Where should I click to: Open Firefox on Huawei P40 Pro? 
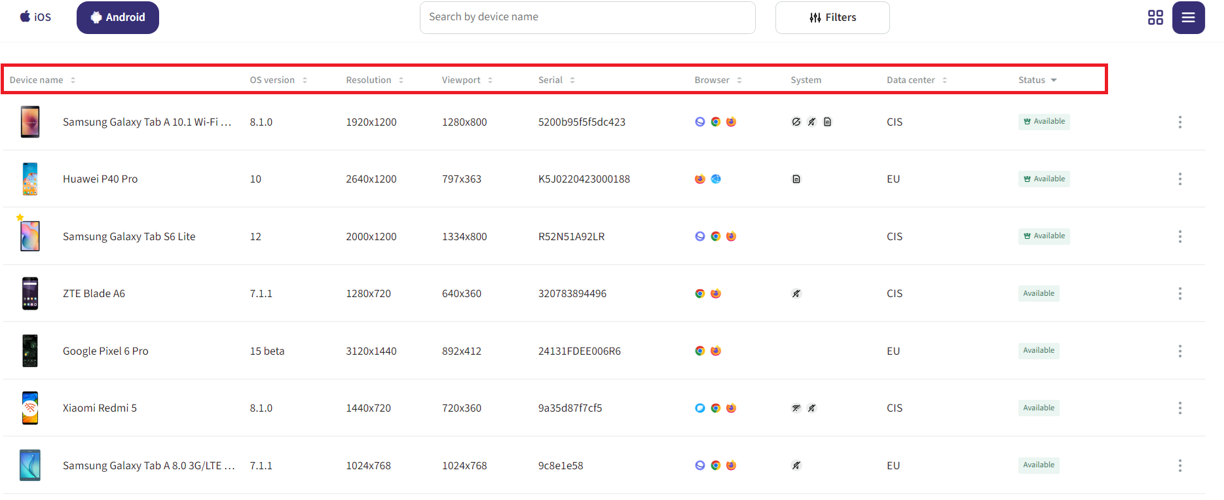point(700,179)
